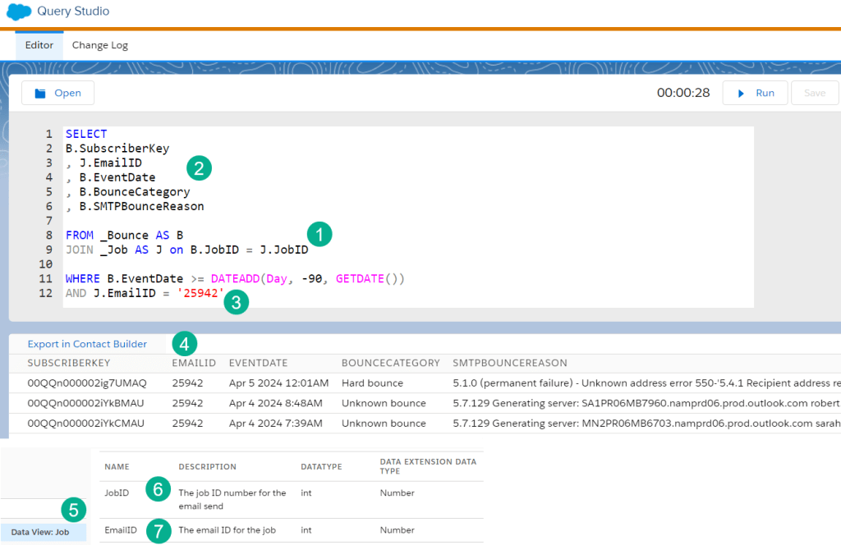The image size is (841, 545).
Task: Open the Change Log tab
Action: [100, 45]
